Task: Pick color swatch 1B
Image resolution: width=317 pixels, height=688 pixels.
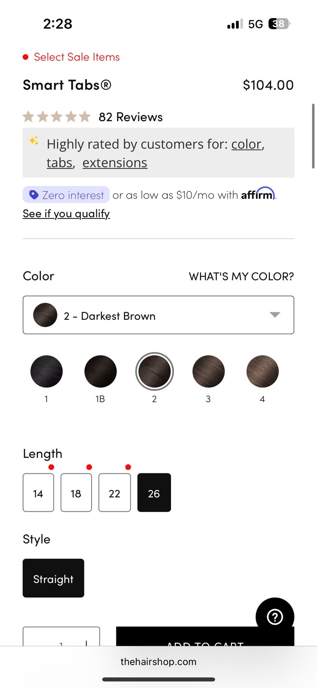Action: click(x=101, y=371)
